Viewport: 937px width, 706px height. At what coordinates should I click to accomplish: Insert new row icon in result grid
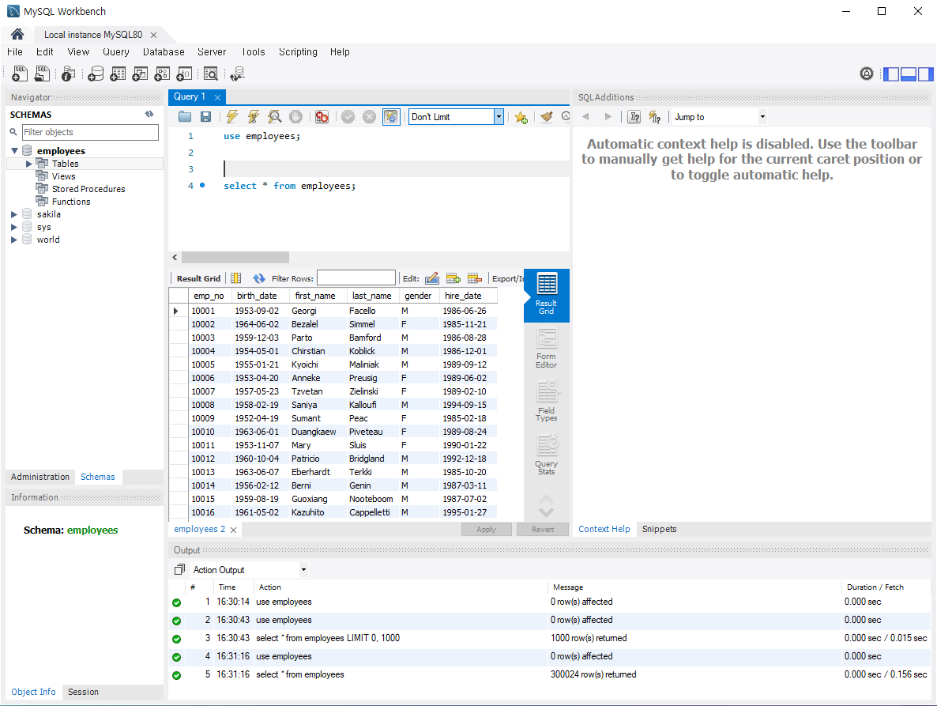click(453, 278)
